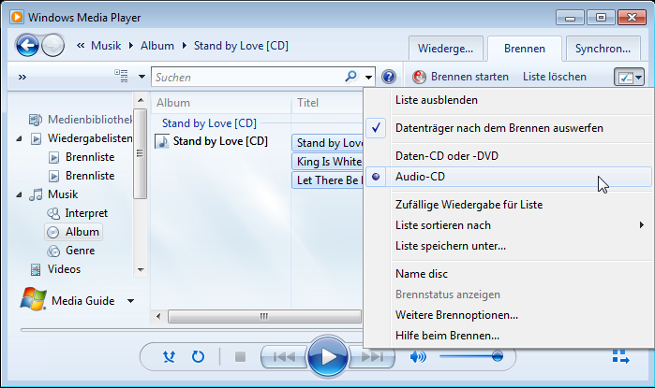Select the Audio-CD burn option
Image resolution: width=655 pixels, height=388 pixels.
pos(509,177)
